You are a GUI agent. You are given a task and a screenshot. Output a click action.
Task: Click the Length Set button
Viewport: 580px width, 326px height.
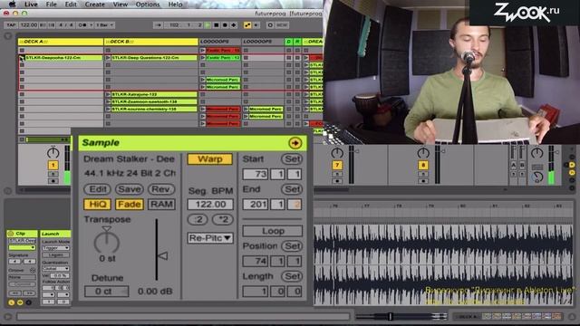[292, 276]
